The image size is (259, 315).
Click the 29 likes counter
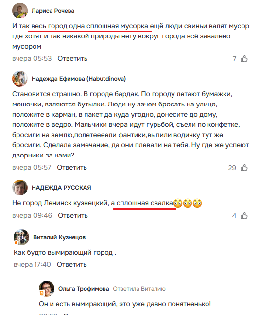pyautogui.click(x=232, y=168)
